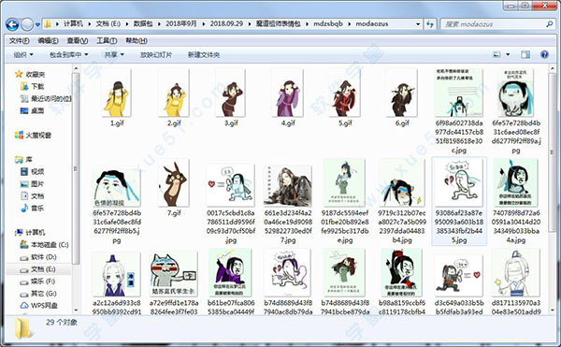Select the 5.gif thumbnail
This screenshot has width=561, height=347.
point(344,94)
